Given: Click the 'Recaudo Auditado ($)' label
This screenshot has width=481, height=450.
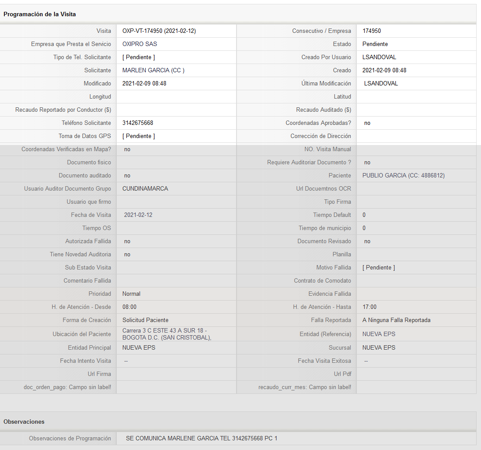Looking at the screenshot, I should point(323,110).
